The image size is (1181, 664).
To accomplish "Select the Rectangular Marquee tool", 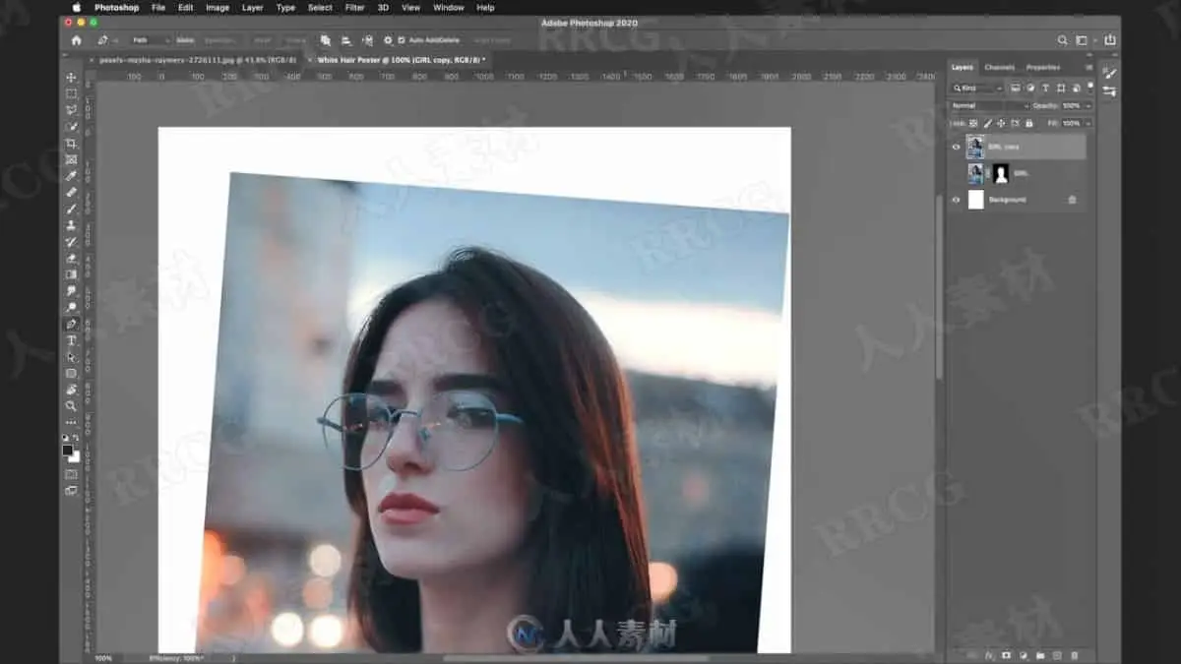I will point(71,93).
